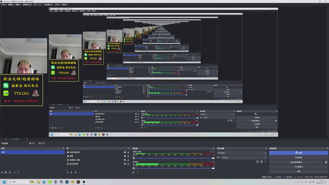Open the Scene Collection menu

(x=49, y=5)
